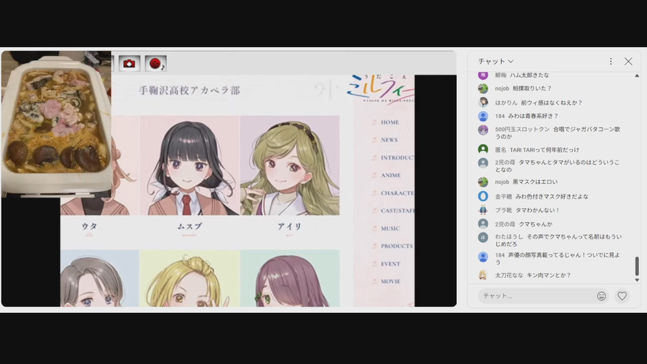Click avatar of はかりん message
This screenshot has width=647, height=364.
pyautogui.click(x=483, y=102)
